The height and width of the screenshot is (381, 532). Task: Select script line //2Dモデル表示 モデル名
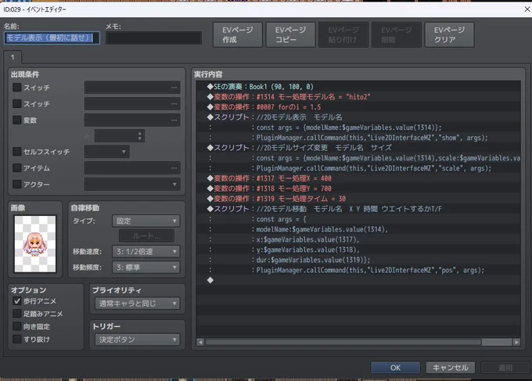click(358, 117)
